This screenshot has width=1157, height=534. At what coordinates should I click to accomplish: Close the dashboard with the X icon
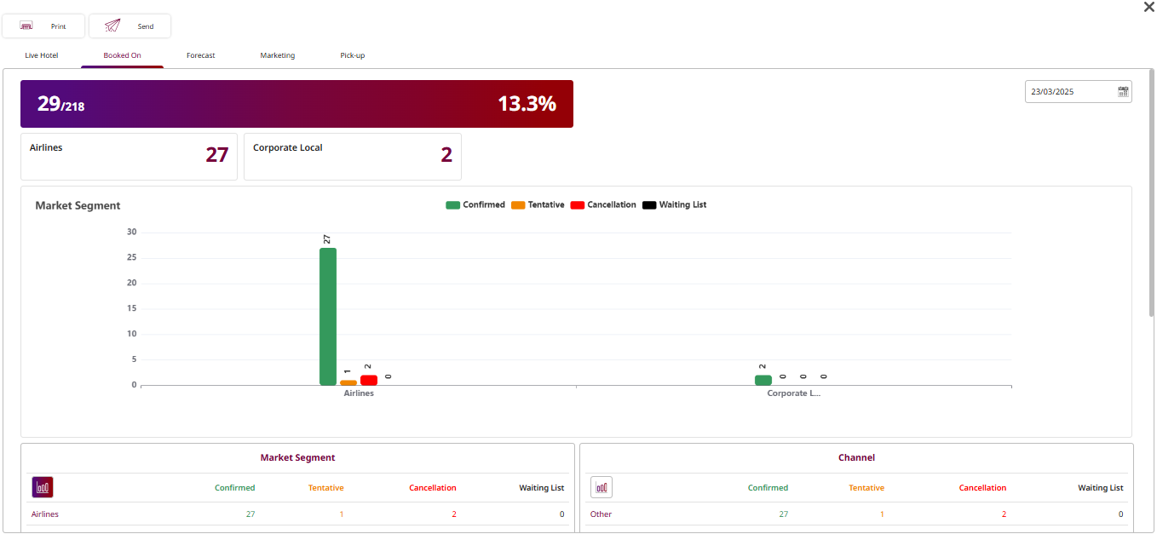click(1148, 7)
